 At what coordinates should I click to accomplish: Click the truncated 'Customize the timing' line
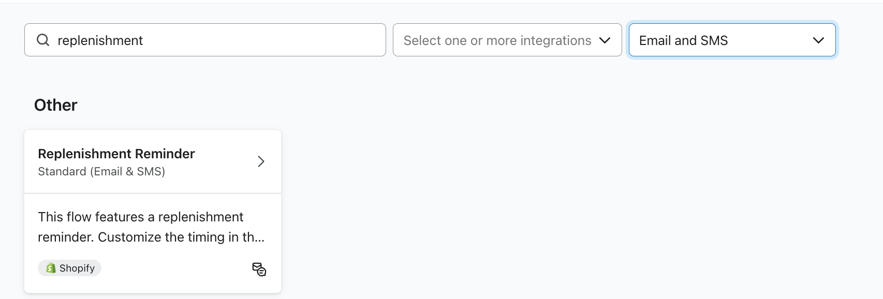pyautogui.click(x=151, y=237)
